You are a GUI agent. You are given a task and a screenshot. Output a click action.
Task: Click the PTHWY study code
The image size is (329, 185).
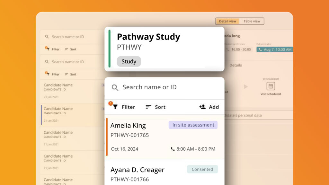coord(129,47)
